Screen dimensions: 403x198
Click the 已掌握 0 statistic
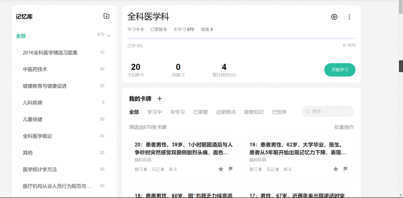(x=158, y=29)
